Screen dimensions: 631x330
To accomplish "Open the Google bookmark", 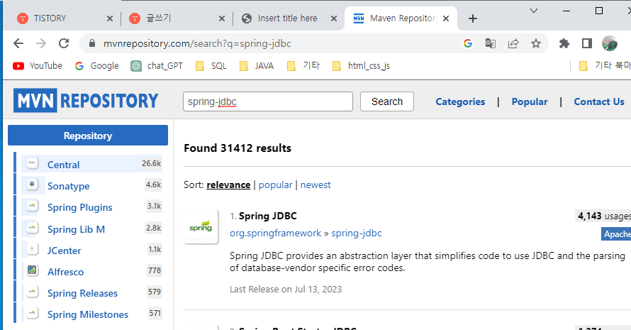I will [x=96, y=66].
